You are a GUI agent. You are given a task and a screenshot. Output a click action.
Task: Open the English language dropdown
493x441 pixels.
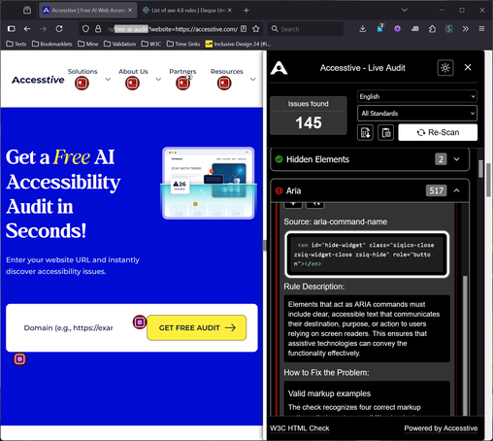point(417,96)
